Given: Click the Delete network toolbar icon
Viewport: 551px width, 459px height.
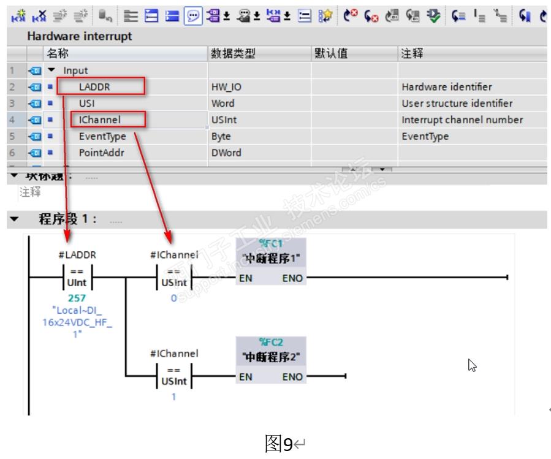Looking at the screenshot, I should (39, 16).
